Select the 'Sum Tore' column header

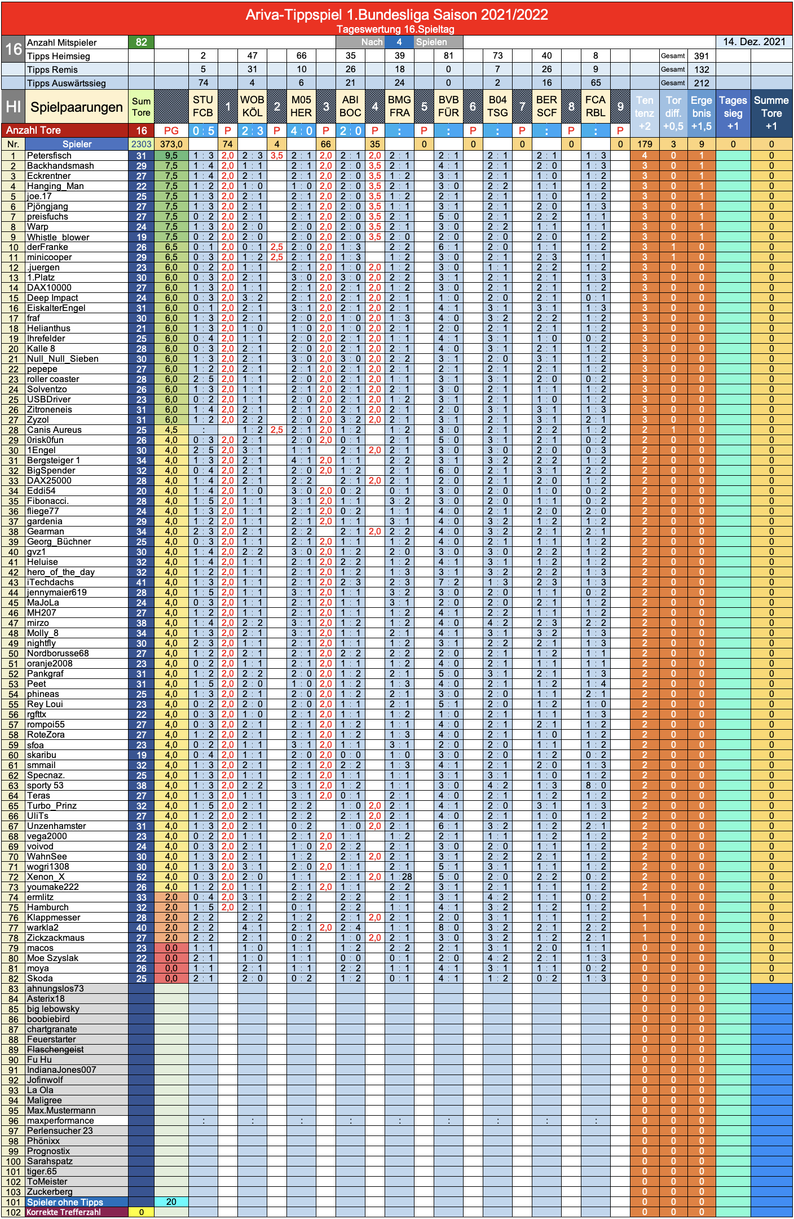click(141, 107)
